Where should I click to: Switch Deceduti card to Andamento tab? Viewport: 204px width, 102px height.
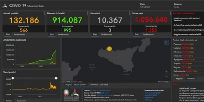106,35
